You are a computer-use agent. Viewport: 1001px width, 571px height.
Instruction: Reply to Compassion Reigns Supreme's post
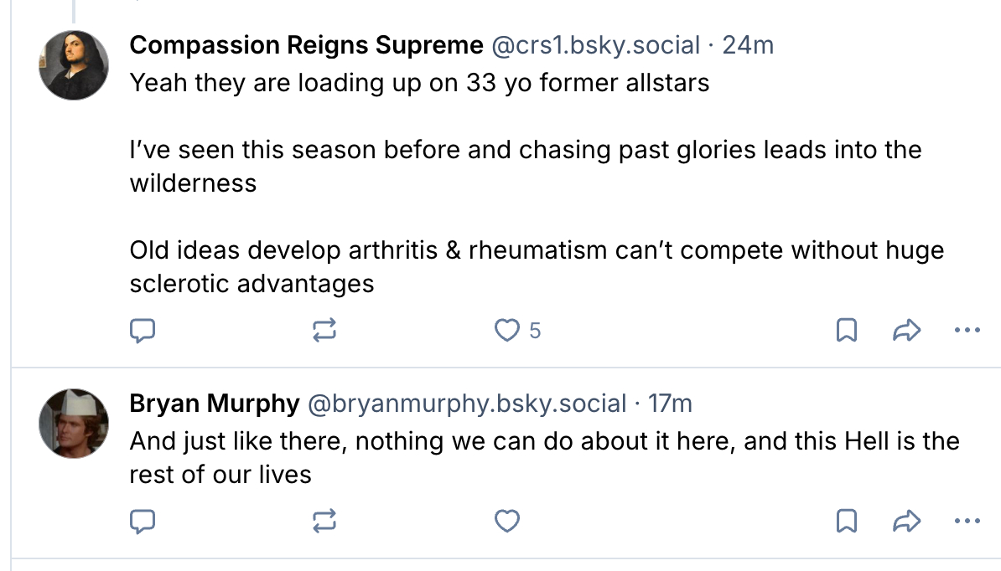tap(143, 332)
